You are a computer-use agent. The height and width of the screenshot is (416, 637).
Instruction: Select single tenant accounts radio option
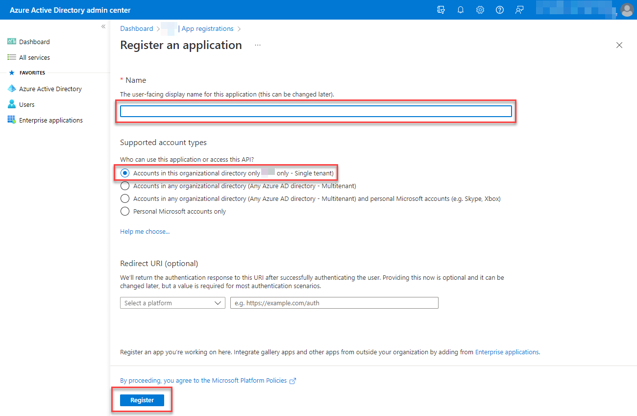pyautogui.click(x=125, y=173)
